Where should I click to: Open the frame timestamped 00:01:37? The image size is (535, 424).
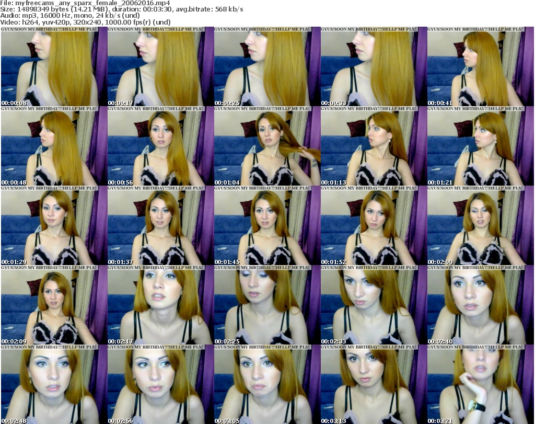[161, 225]
